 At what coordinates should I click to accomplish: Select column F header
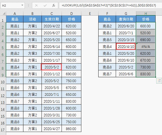point(107,13)
